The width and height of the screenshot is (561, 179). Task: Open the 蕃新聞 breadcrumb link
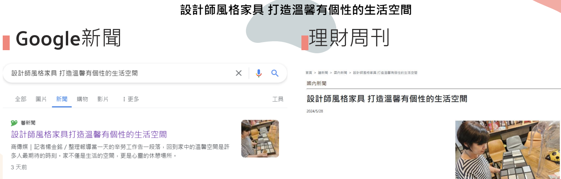point(323,73)
